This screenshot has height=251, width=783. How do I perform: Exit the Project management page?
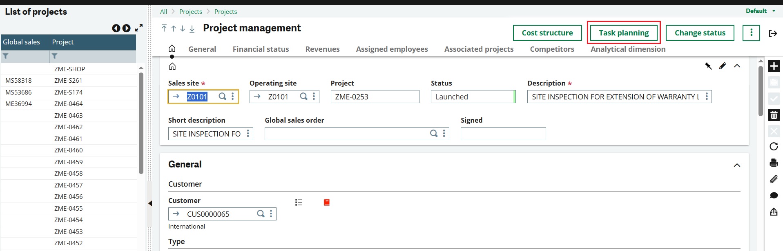pyautogui.click(x=773, y=33)
